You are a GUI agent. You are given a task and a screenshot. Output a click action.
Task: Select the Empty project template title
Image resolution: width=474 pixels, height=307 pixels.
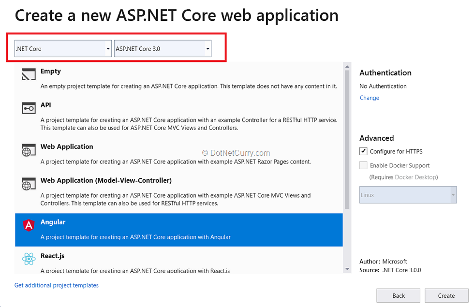(51, 71)
